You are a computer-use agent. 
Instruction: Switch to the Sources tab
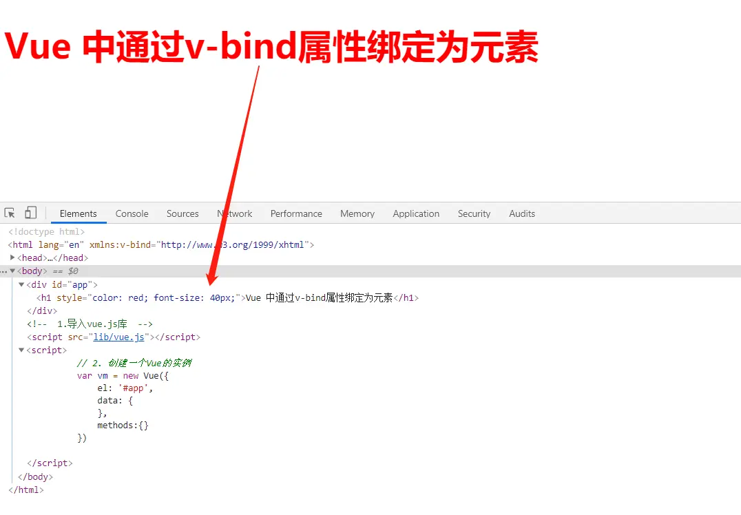182,213
